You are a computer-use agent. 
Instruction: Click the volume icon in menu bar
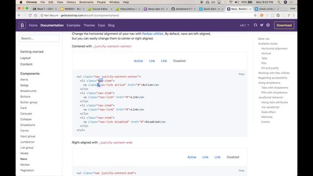click(237, 2)
